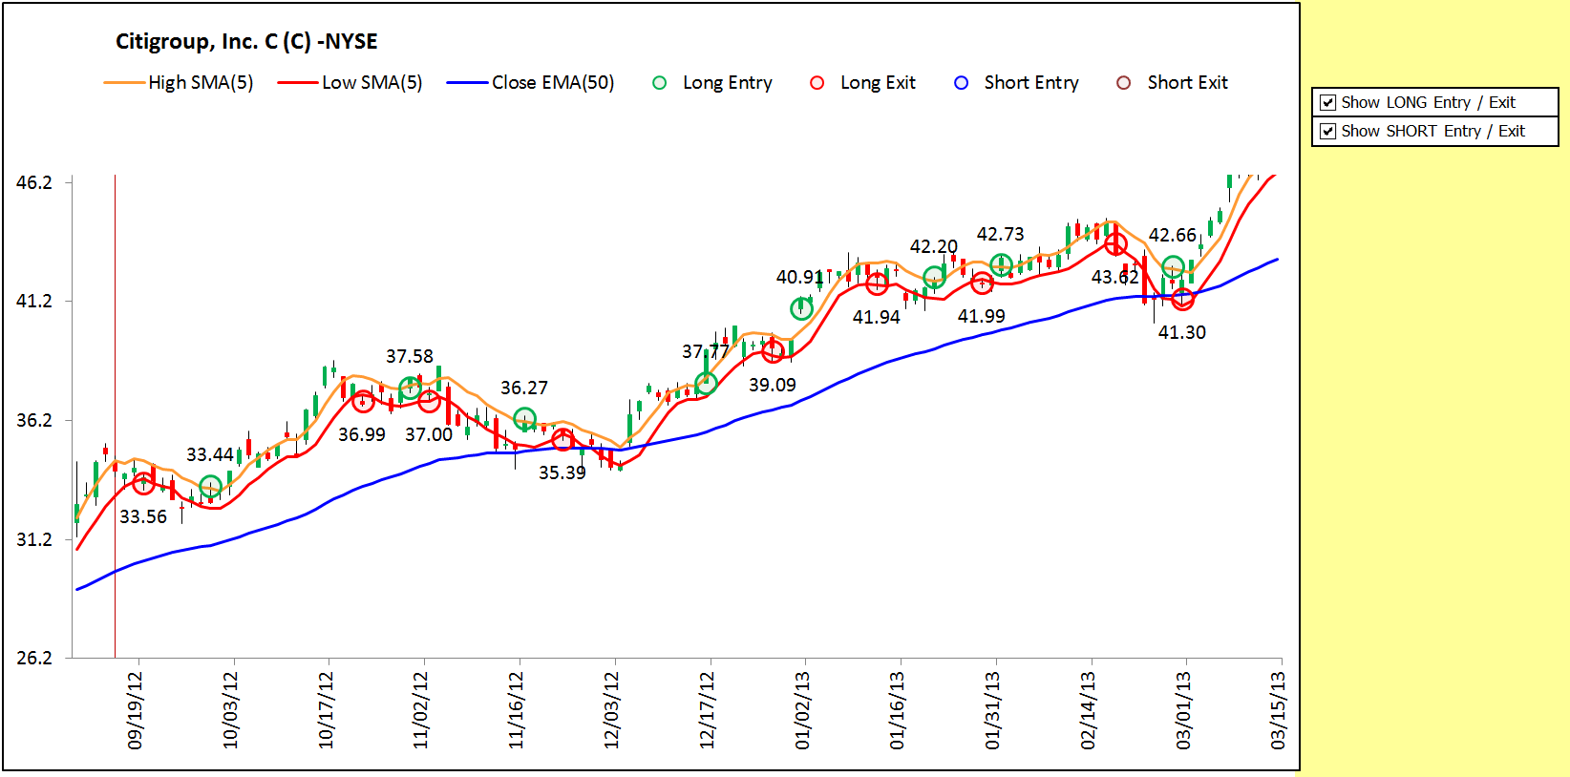Select the long exit marker labeled 43.62
The width and height of the screenshot is (1570, 777).
pyautogui.click(x=1115, y=244)
